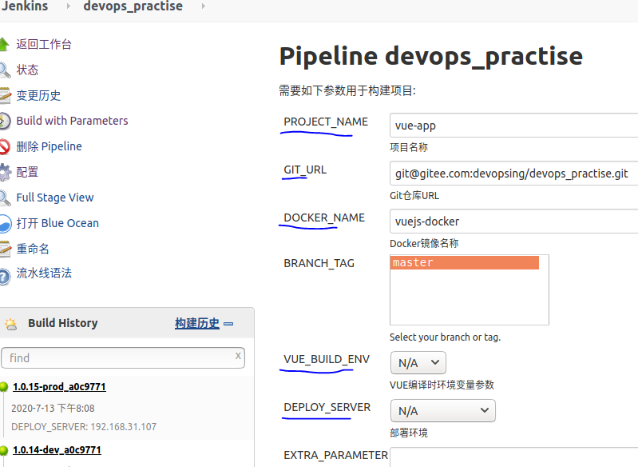Open 返回工作台 link

(44, 44)
